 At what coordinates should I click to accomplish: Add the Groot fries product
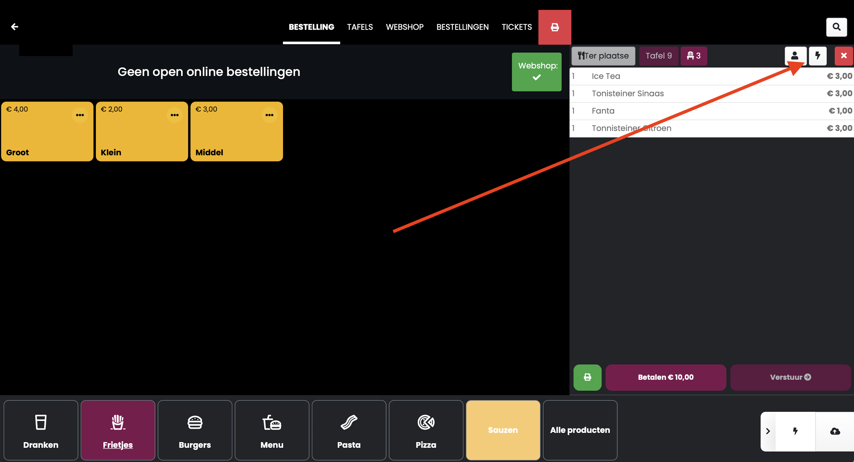[x=47, y=131]
